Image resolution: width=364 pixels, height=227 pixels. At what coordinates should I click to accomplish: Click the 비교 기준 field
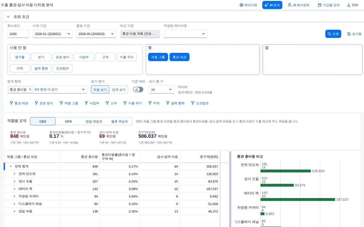(x=140, y=34)
